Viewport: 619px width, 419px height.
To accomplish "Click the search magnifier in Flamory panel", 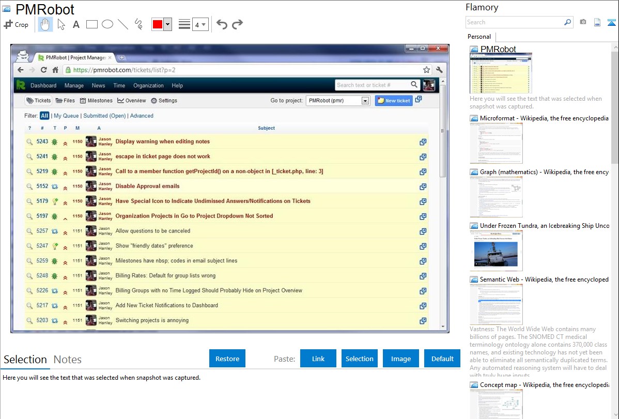I will click(x=567, y=22).
